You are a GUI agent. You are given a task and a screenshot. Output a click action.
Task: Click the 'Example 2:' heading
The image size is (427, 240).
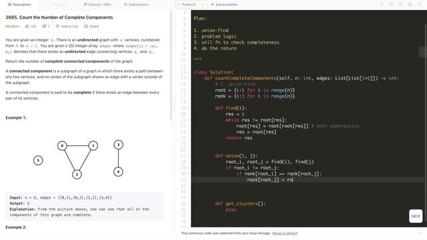click(16, 227)
